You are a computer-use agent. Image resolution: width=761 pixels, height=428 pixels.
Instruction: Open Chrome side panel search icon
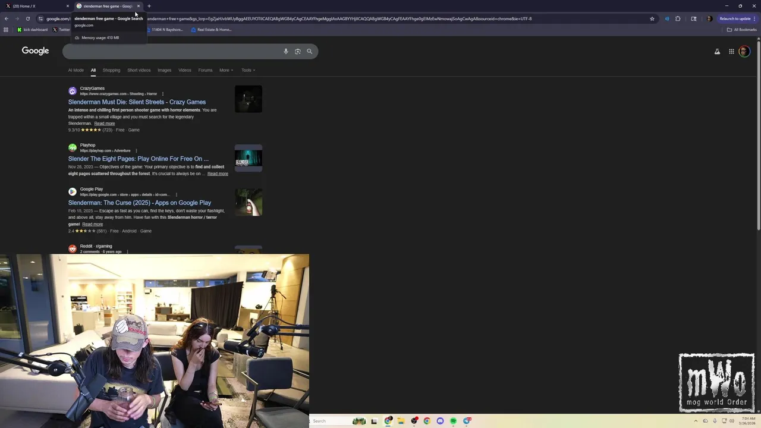pyautogui.click(x=693, y=18)
